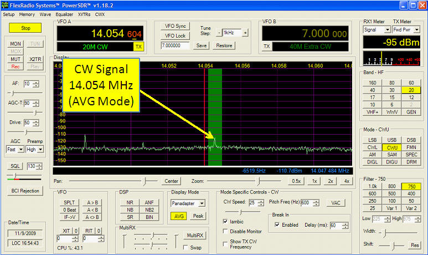Click the Zoom slider handle
The width and height of the screenshot is (428, 255).
coord(258,181)
